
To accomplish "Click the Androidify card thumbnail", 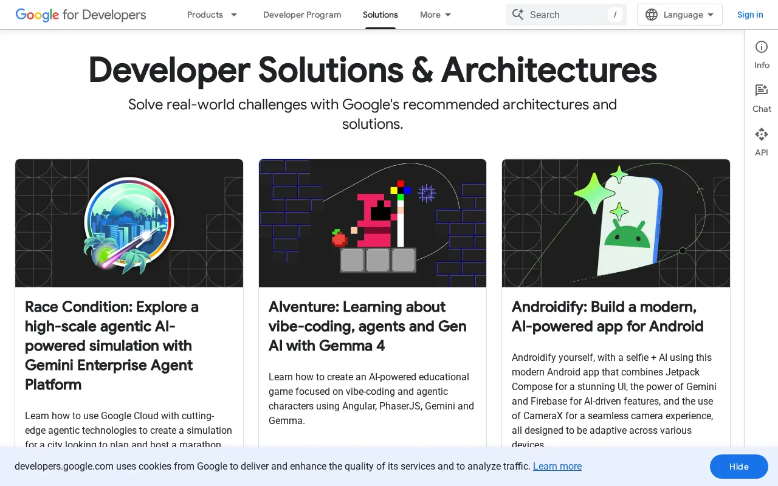I will click(616, 223).
